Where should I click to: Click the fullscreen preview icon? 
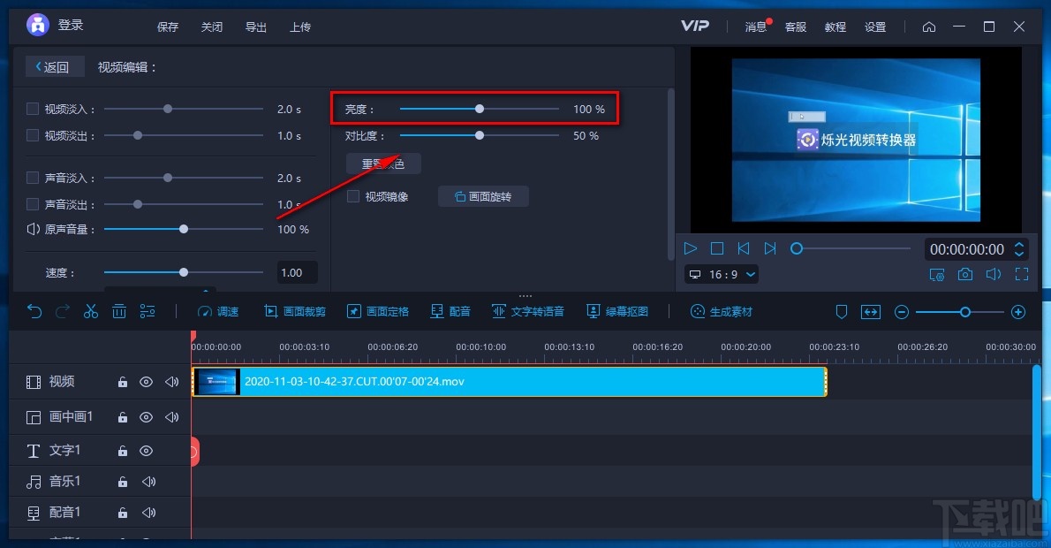1022,274
